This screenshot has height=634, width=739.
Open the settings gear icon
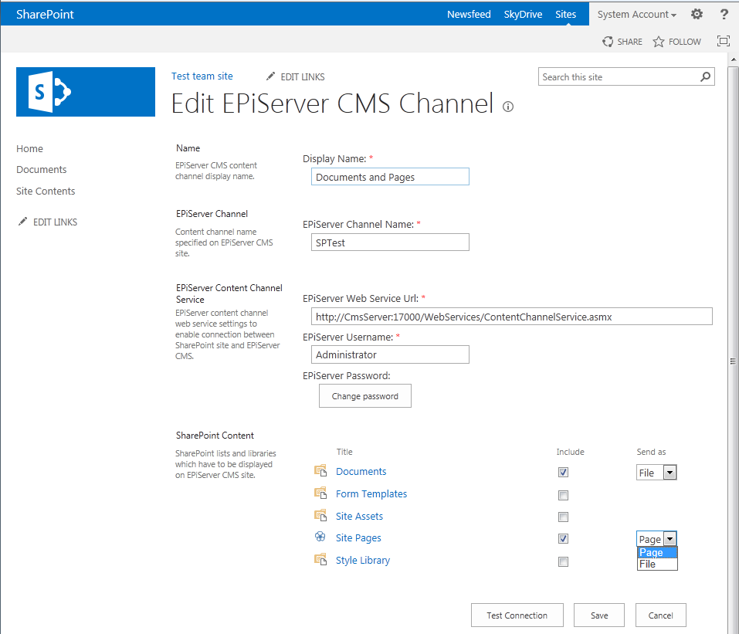point(697,14)
